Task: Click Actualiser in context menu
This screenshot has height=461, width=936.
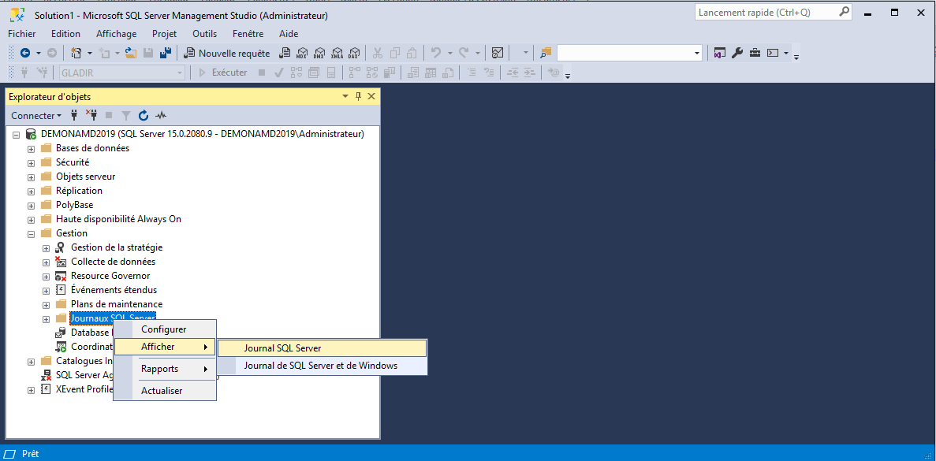Action: pyautogui.click(x=165, y=391)
